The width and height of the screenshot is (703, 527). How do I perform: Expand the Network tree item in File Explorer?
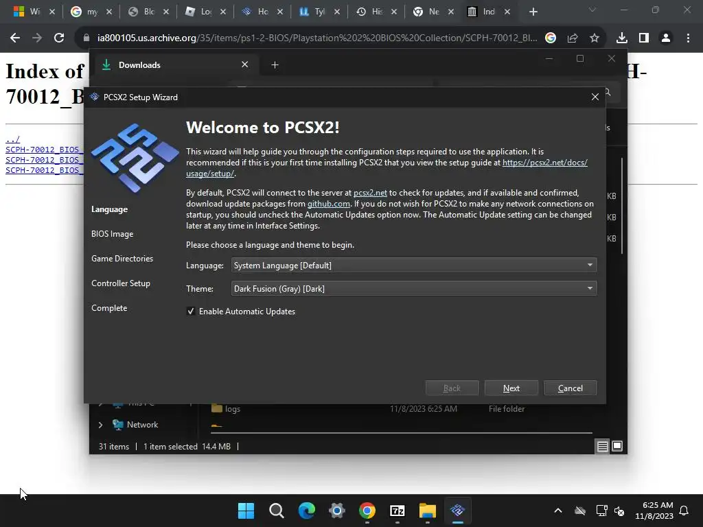(x=100, y=425)
